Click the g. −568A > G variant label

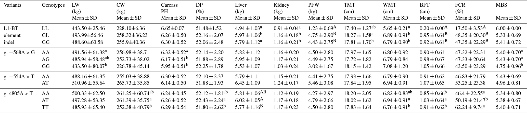[x=19, y=53]
